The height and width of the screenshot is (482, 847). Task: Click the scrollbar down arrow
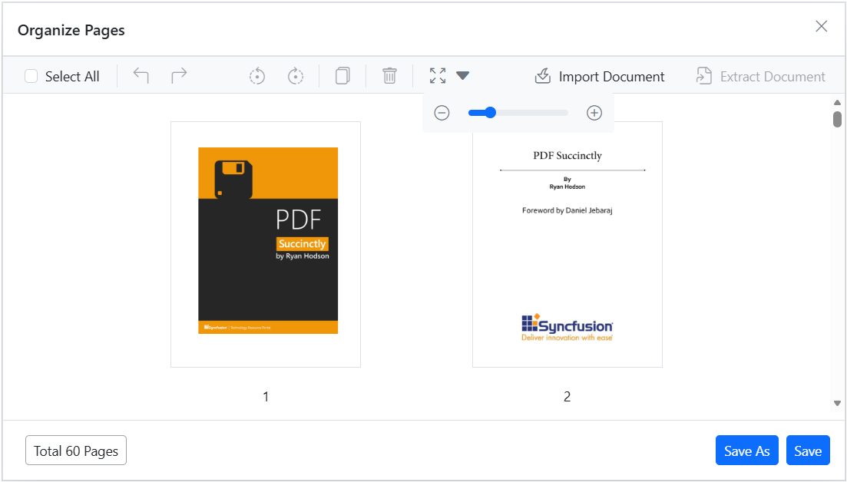(x=837, y=403)
